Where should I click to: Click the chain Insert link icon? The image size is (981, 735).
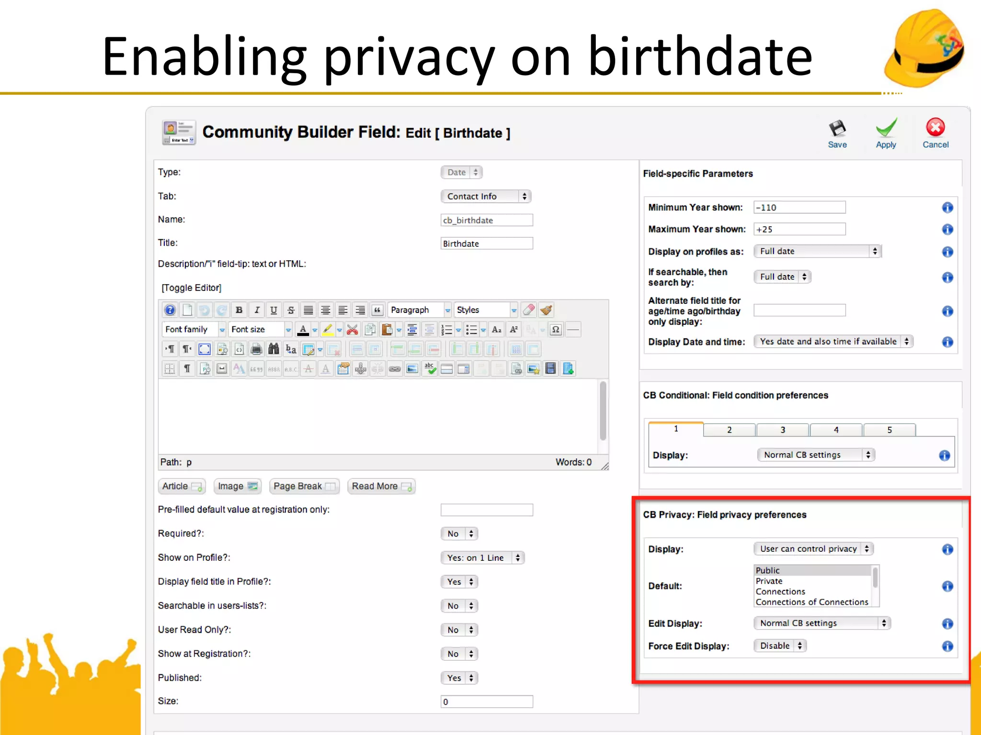(x=395, y=369)
